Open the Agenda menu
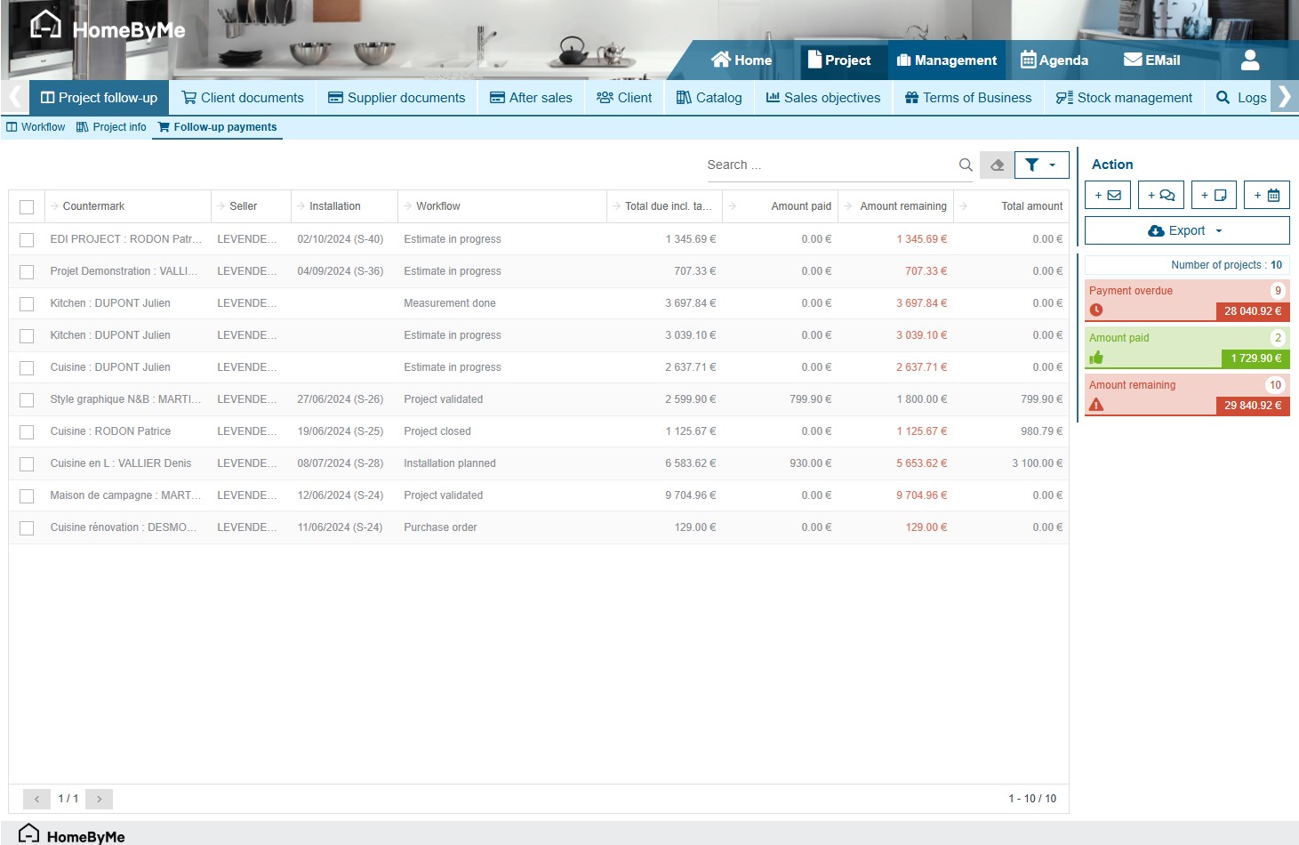Image resolution: width=1299 pixels, height=845 pixels. click(x=1054, y=60)
